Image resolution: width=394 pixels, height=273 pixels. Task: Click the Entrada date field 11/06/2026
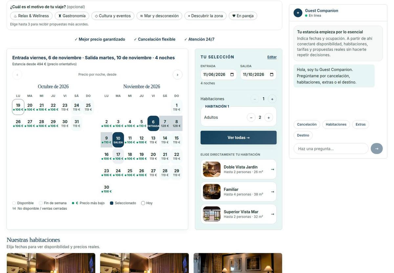point(218,74)
